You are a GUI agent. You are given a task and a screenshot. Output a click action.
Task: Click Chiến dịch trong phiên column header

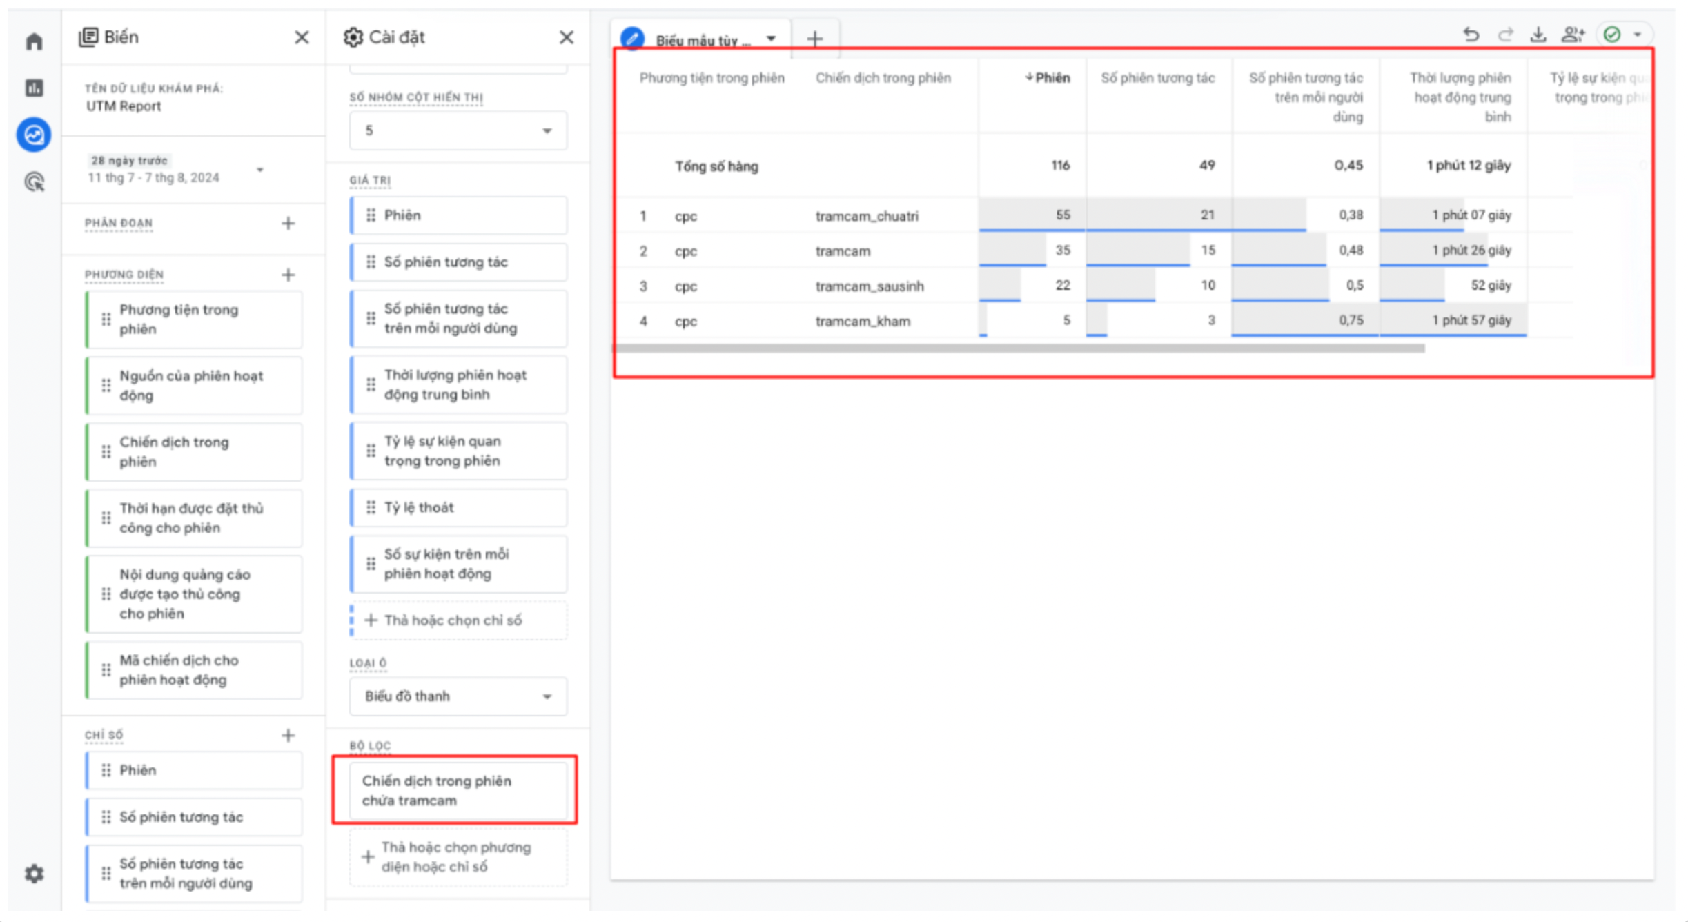click(883, 78)
